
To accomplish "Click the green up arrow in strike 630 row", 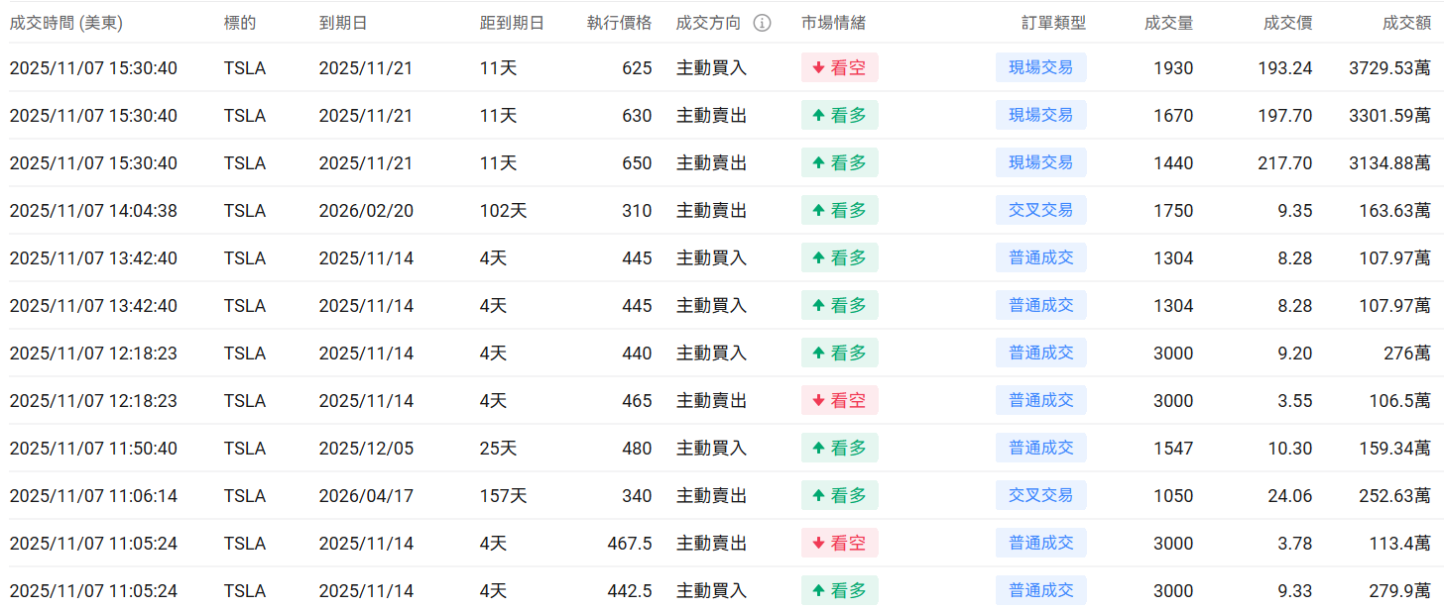I will pyautogui.click(x=818, y=116).
